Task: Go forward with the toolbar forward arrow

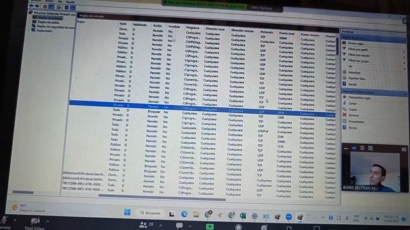Action: coord(37,6)
